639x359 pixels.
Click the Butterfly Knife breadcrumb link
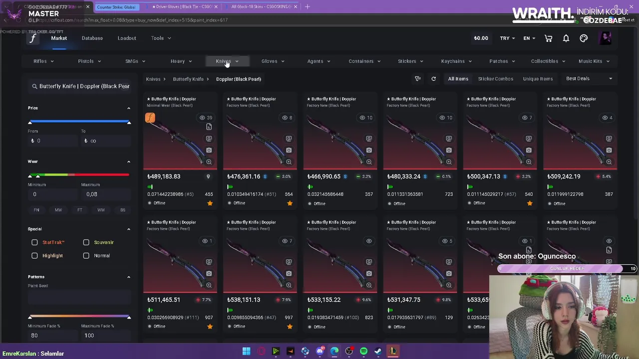coord(188,79)
